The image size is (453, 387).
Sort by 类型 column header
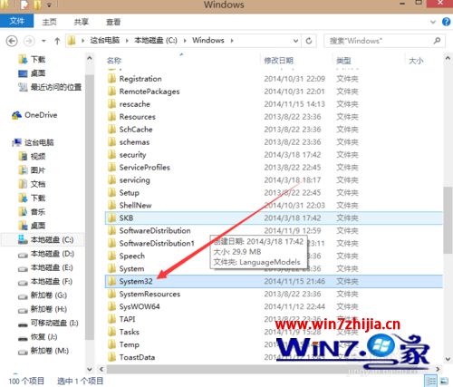343,61
